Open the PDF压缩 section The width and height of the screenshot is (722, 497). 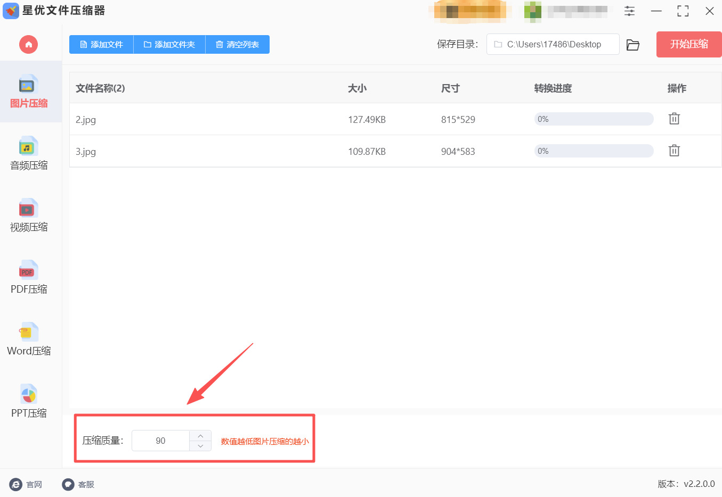(29, 277)
